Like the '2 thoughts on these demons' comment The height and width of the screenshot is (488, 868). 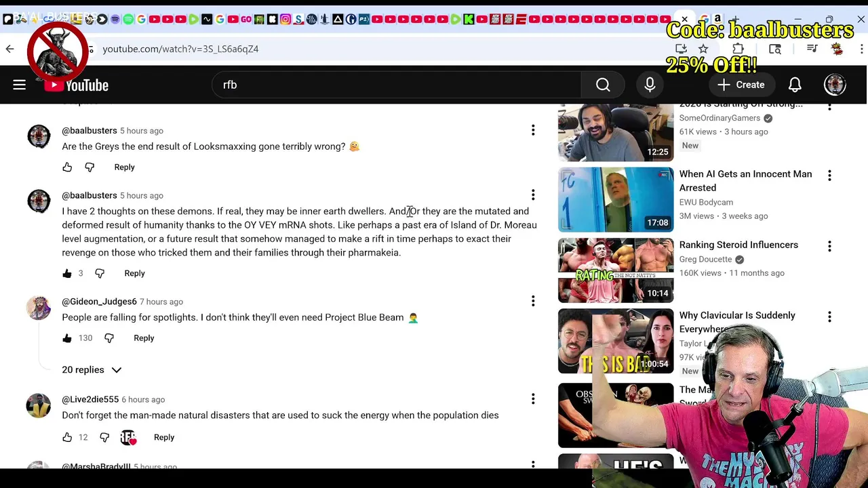click(67, 273)
